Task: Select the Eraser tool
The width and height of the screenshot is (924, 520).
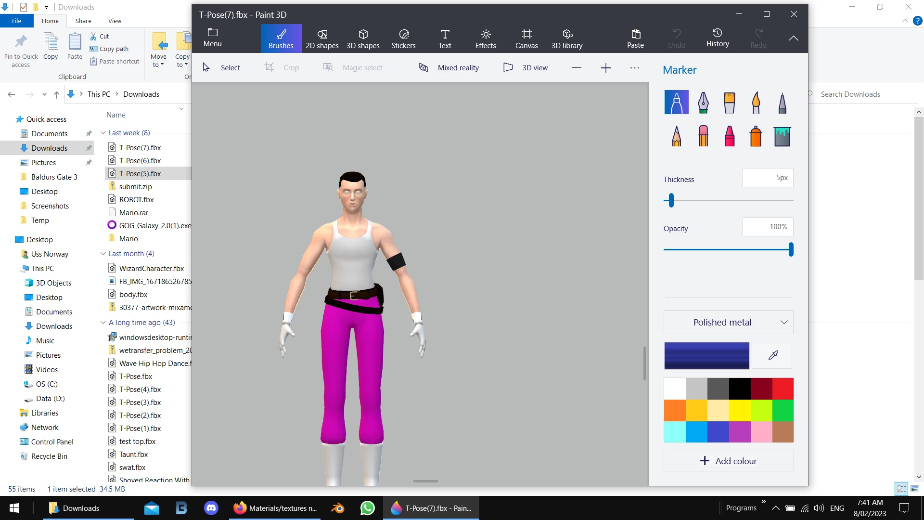Action: [703, 136]
